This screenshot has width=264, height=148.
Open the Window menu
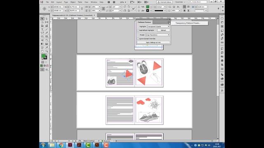click(94, 2)
